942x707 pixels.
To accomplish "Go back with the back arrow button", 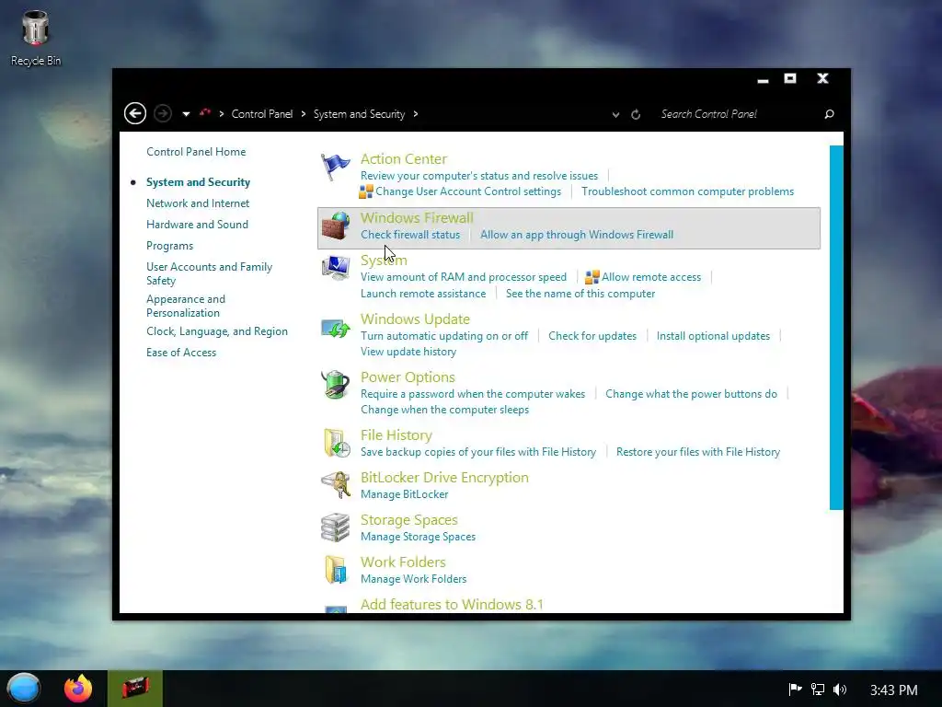I will [135, 113].
